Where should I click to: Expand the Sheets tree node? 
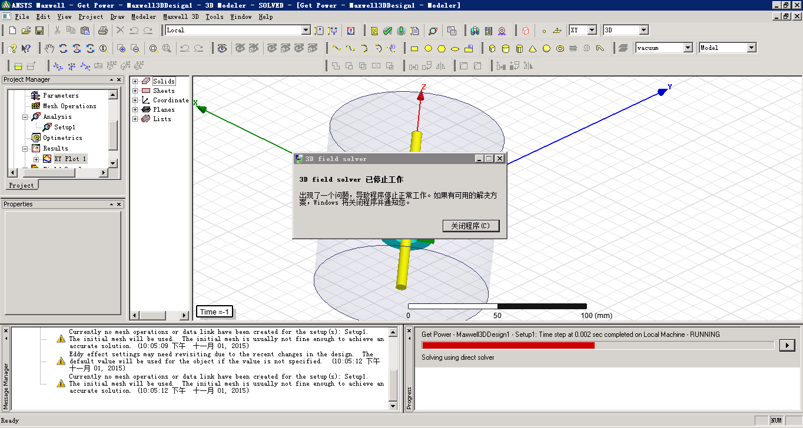pyautogui.click(x=135, y=91)
